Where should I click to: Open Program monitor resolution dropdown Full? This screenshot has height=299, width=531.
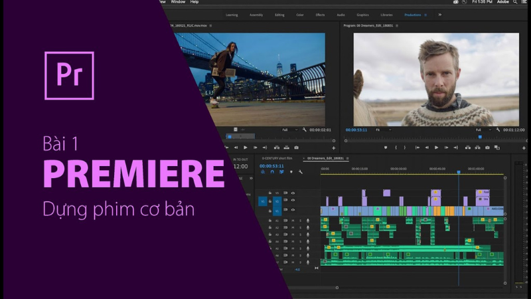(483, 130)
